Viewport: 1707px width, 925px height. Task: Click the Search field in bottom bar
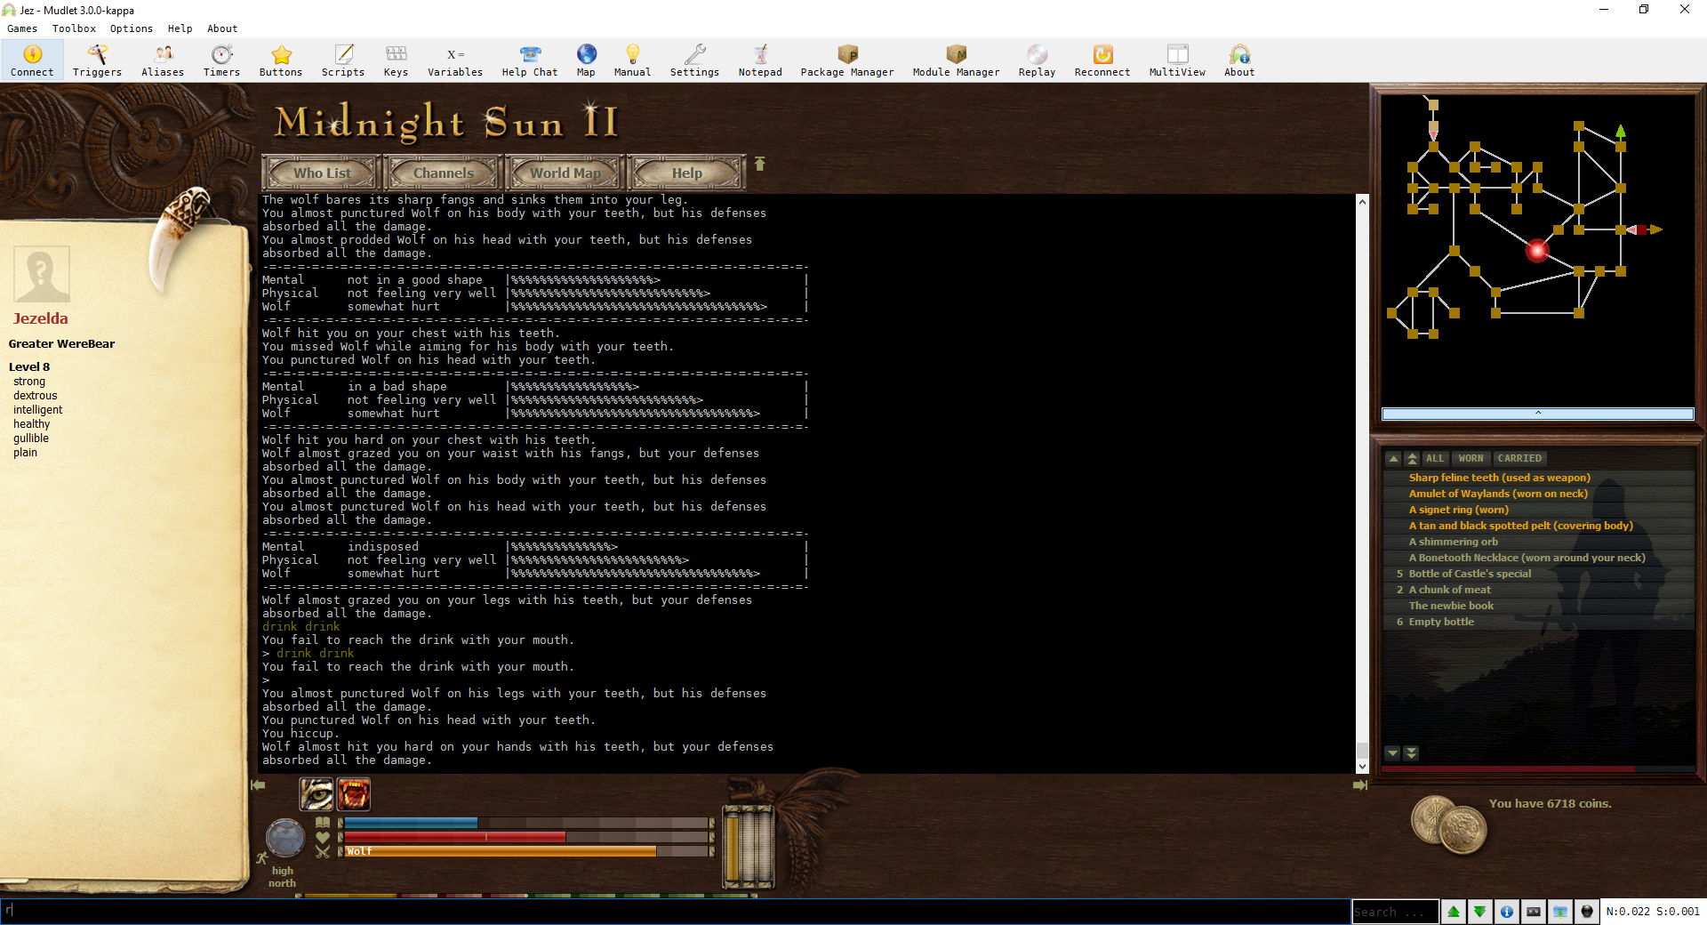1395,912
